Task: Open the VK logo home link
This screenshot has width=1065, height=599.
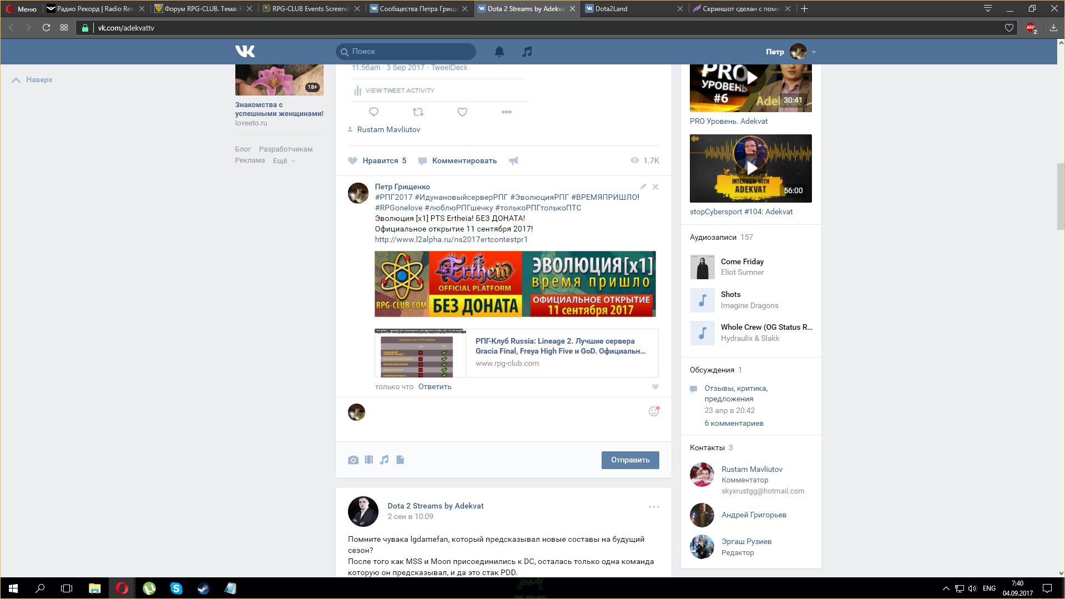Action: [x=245, y=52]
